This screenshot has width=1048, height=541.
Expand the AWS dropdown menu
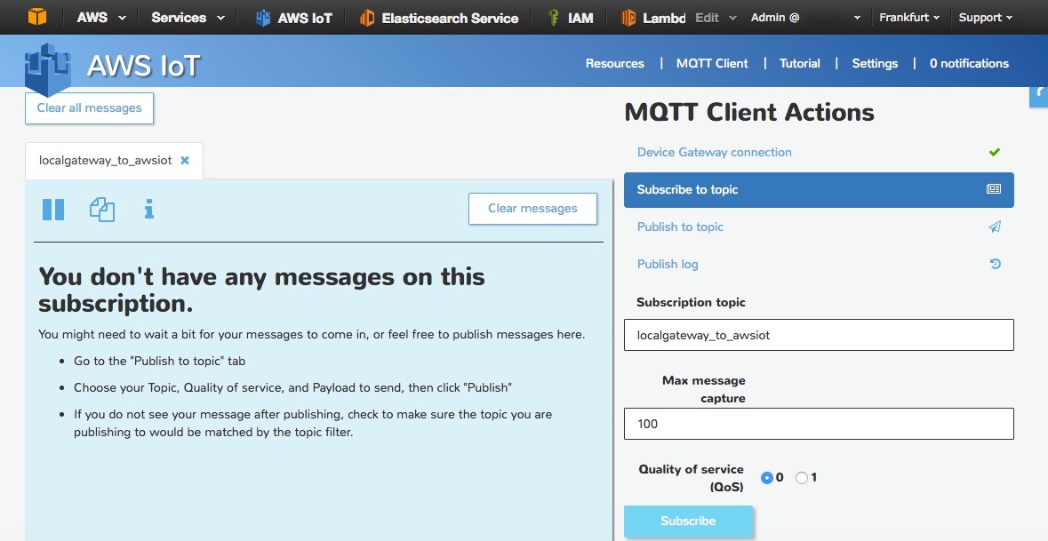click(x=101, y=18)
